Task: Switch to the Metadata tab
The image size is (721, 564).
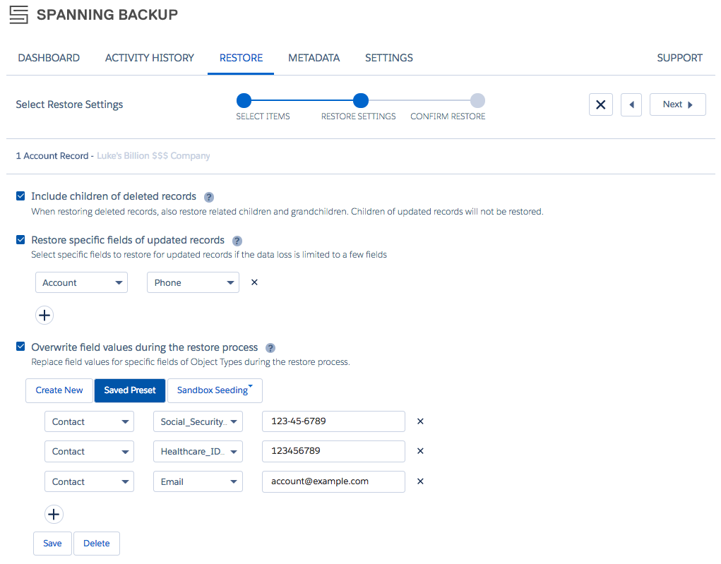Action: [x=314, y=58]
